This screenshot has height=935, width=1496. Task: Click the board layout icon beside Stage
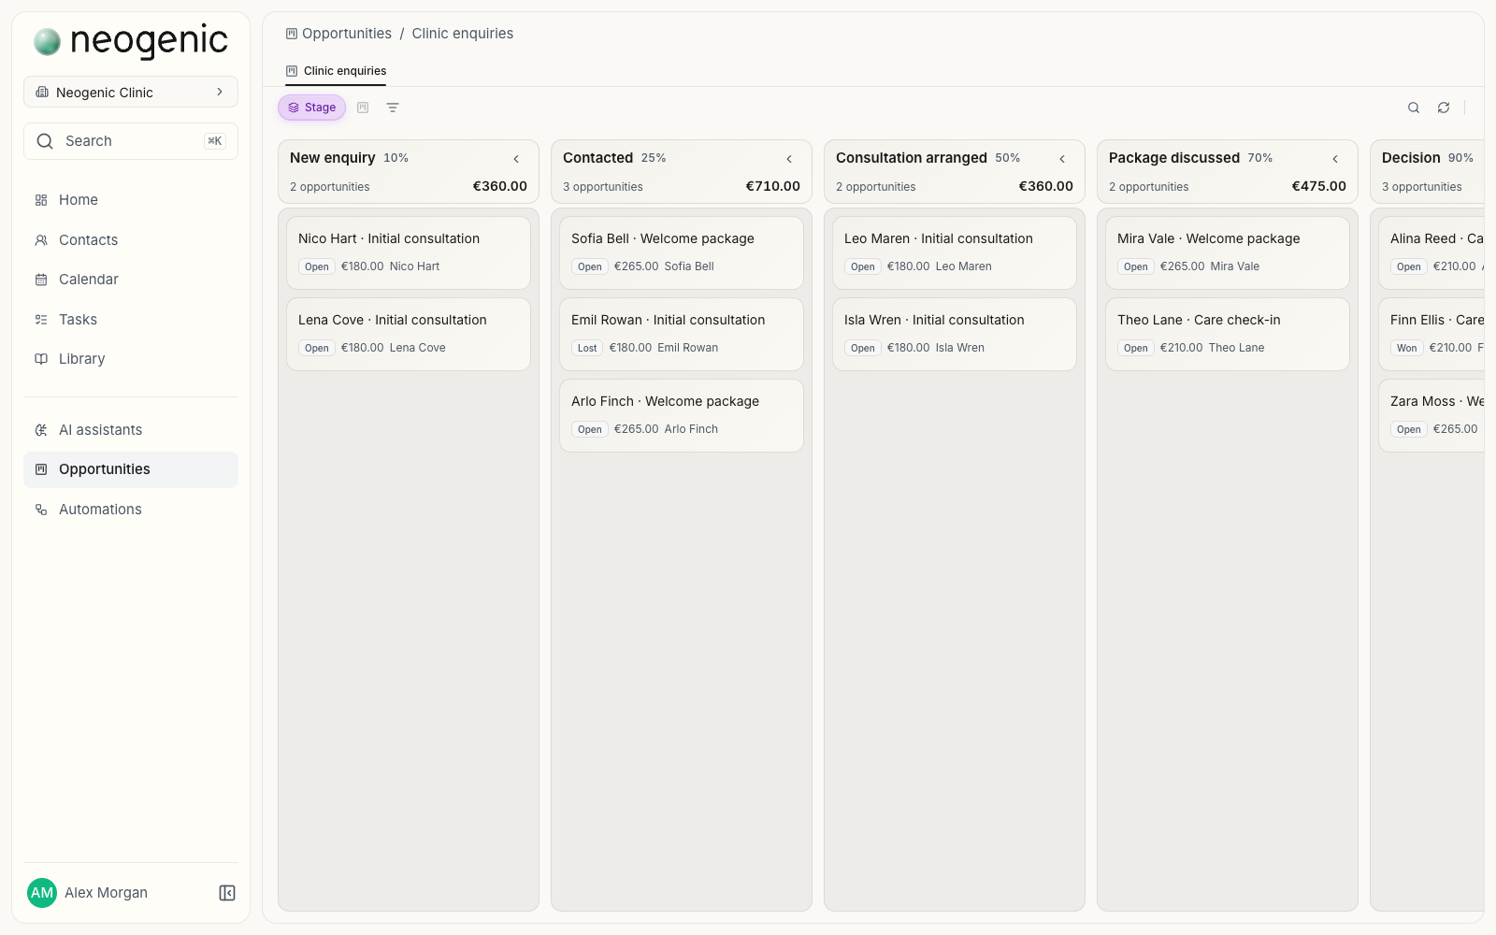[x=363, y=108]
